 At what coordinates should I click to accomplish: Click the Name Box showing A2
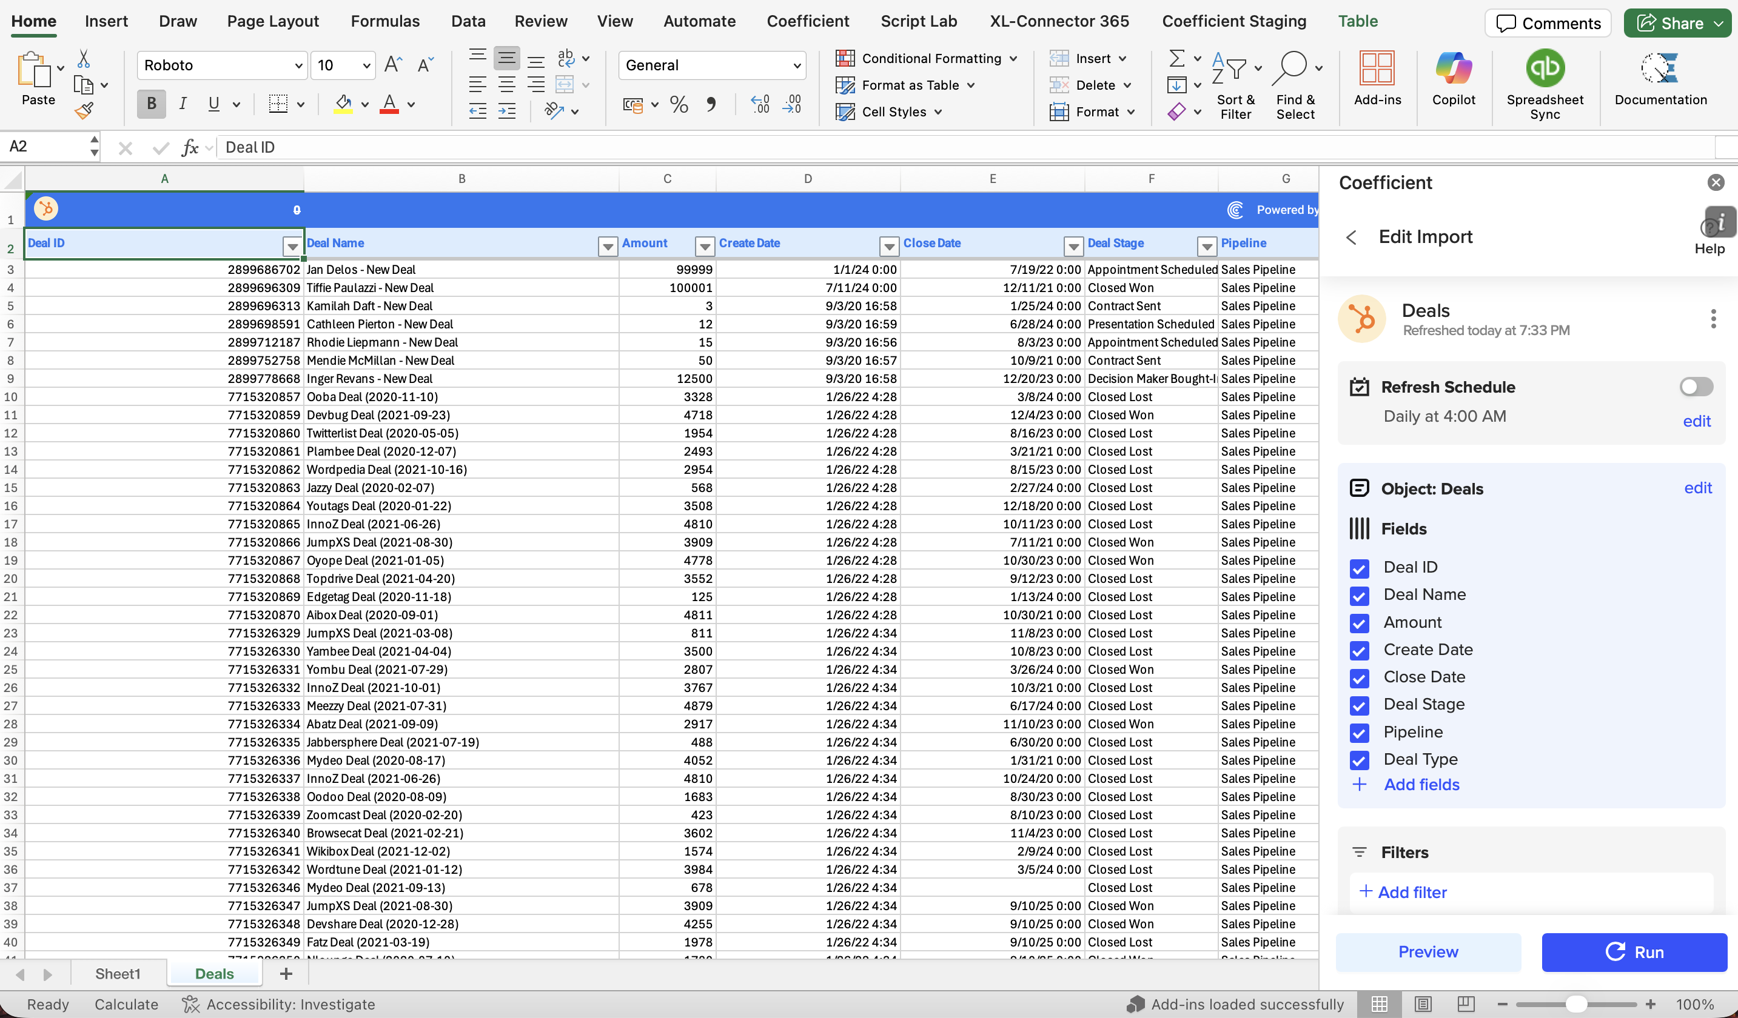coord(41,146)
